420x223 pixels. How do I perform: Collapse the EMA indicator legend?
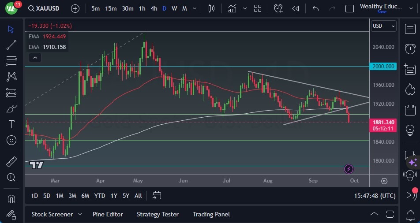tap(34, 57)
